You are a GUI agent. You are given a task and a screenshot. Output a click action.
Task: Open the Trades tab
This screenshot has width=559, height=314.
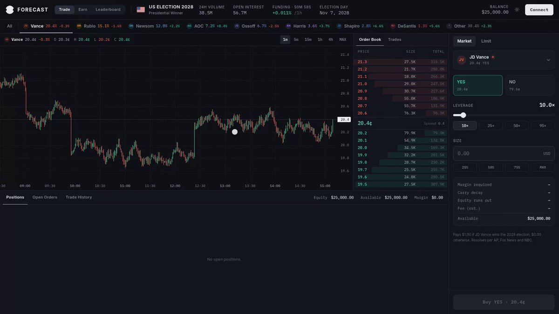[x=395, y=40]
